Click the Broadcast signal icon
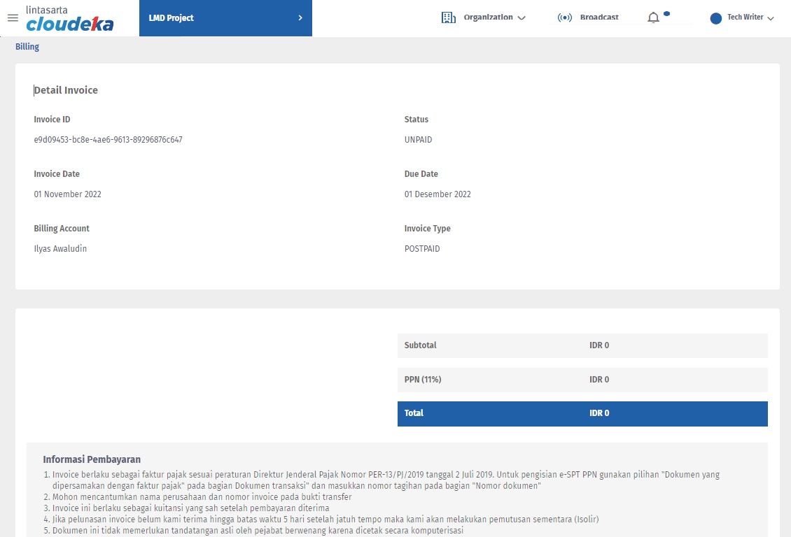This screenshot has height=537, width=791. tap(565, 17)
